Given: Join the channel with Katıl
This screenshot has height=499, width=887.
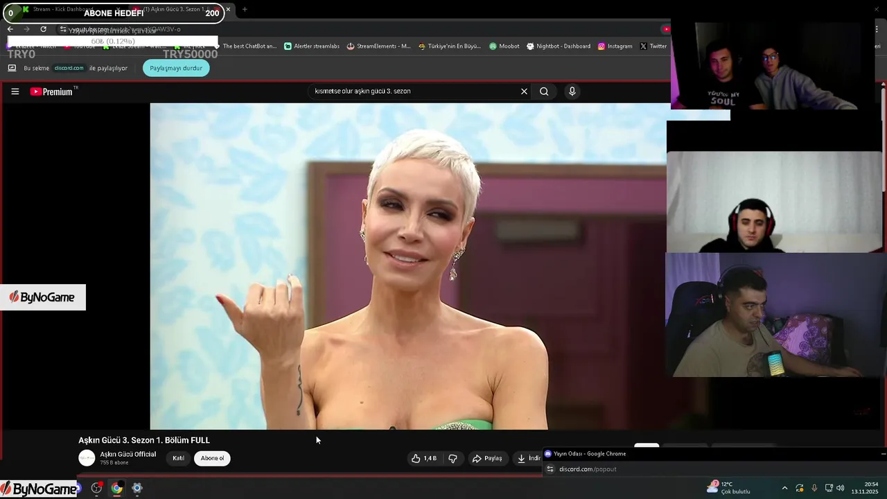Looking at the screenshot, I should pyautogui.click(x=178, y=458).
